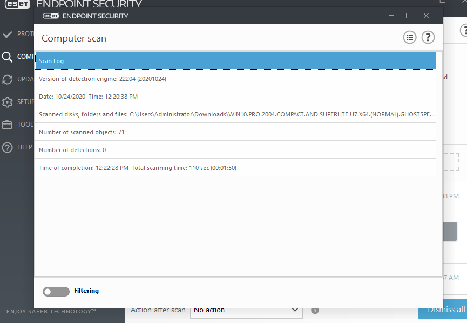Click the ESET logo in the dialog title bar
The image size is (467, 323).
[x=51, y=16]
